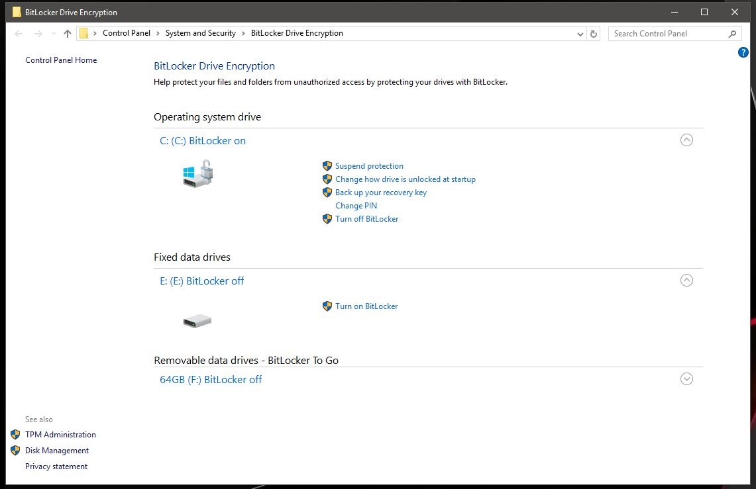Click the BitLocker-protected C: drive icon
The height and width of the screenshot is (489, 756).
(198, 174)
